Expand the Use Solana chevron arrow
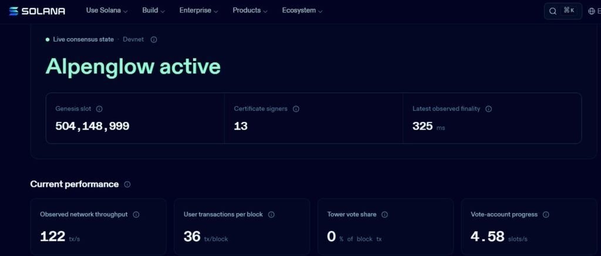601x256 pixels. coord(125,12)
